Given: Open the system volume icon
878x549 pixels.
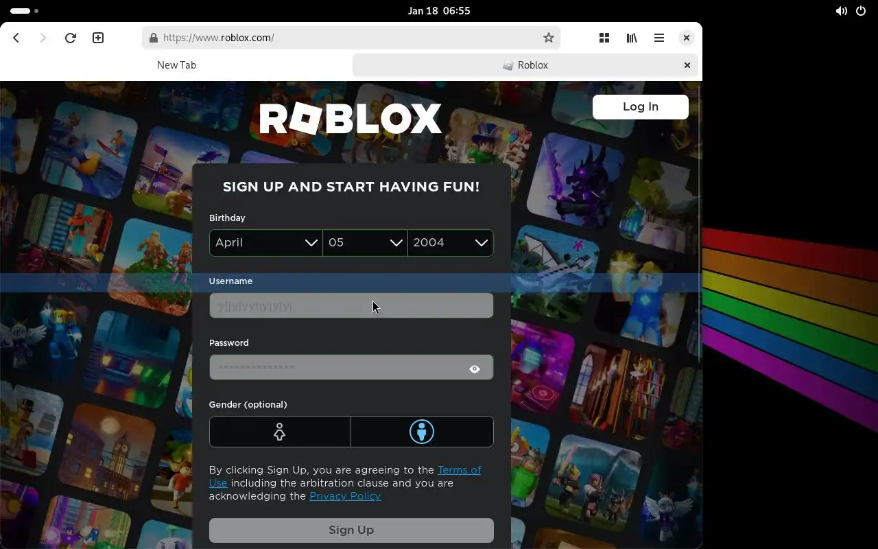Looking at the screenshot, I should [841, 11].
